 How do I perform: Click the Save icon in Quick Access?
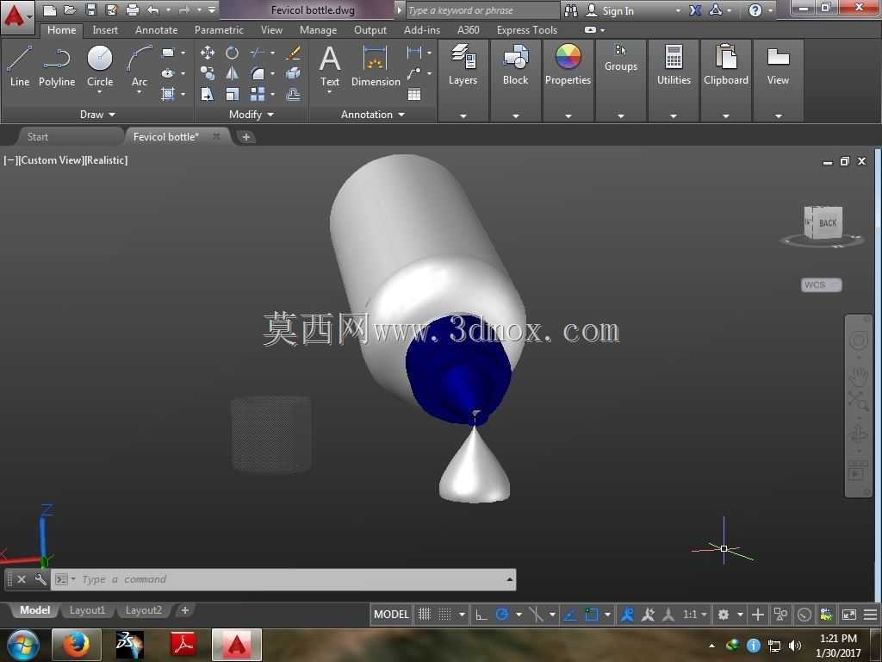[90, 9]
